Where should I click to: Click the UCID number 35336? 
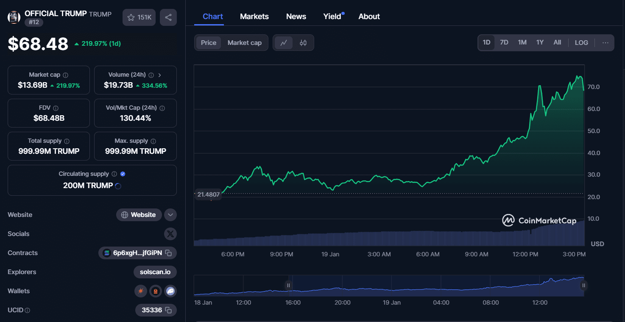tap(152, 310)
